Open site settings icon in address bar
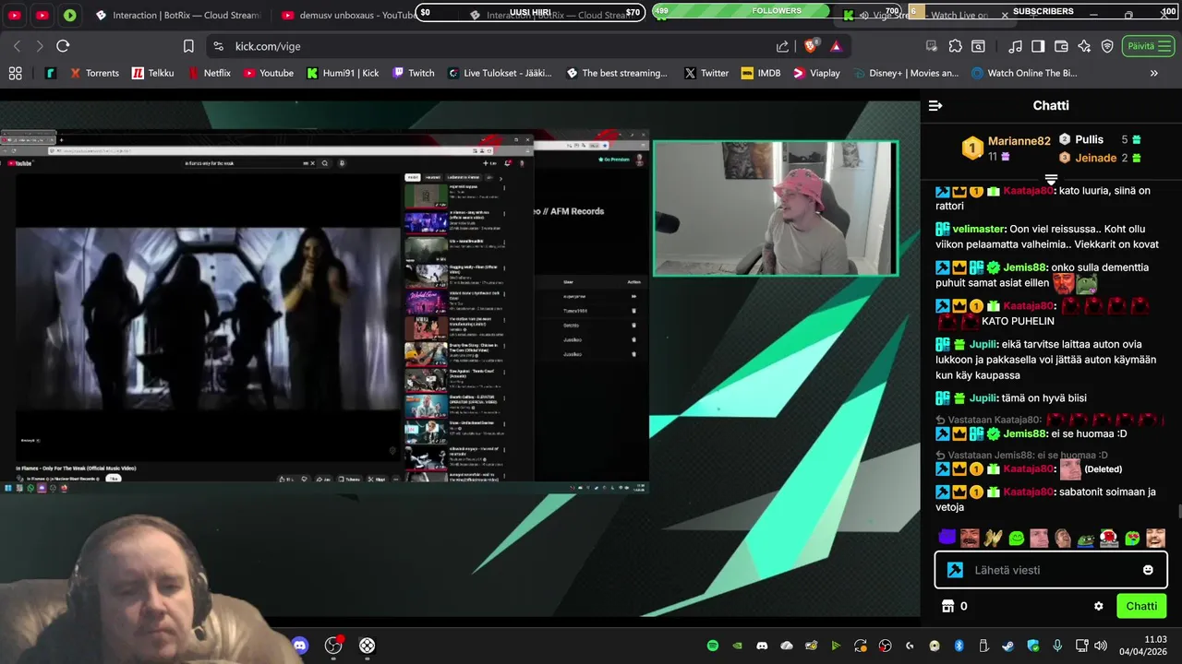 [218, 46]
